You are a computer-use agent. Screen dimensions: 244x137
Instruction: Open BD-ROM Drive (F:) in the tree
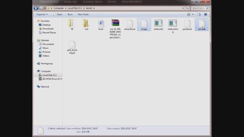click(50, 79)
